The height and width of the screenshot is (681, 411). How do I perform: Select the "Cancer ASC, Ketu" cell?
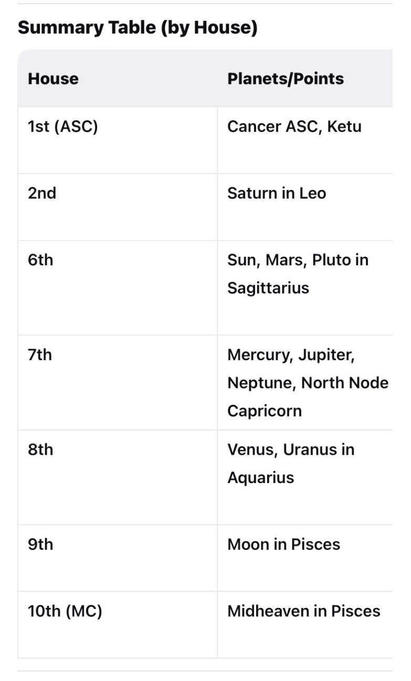pyautogui.click(x=294, y=127)
